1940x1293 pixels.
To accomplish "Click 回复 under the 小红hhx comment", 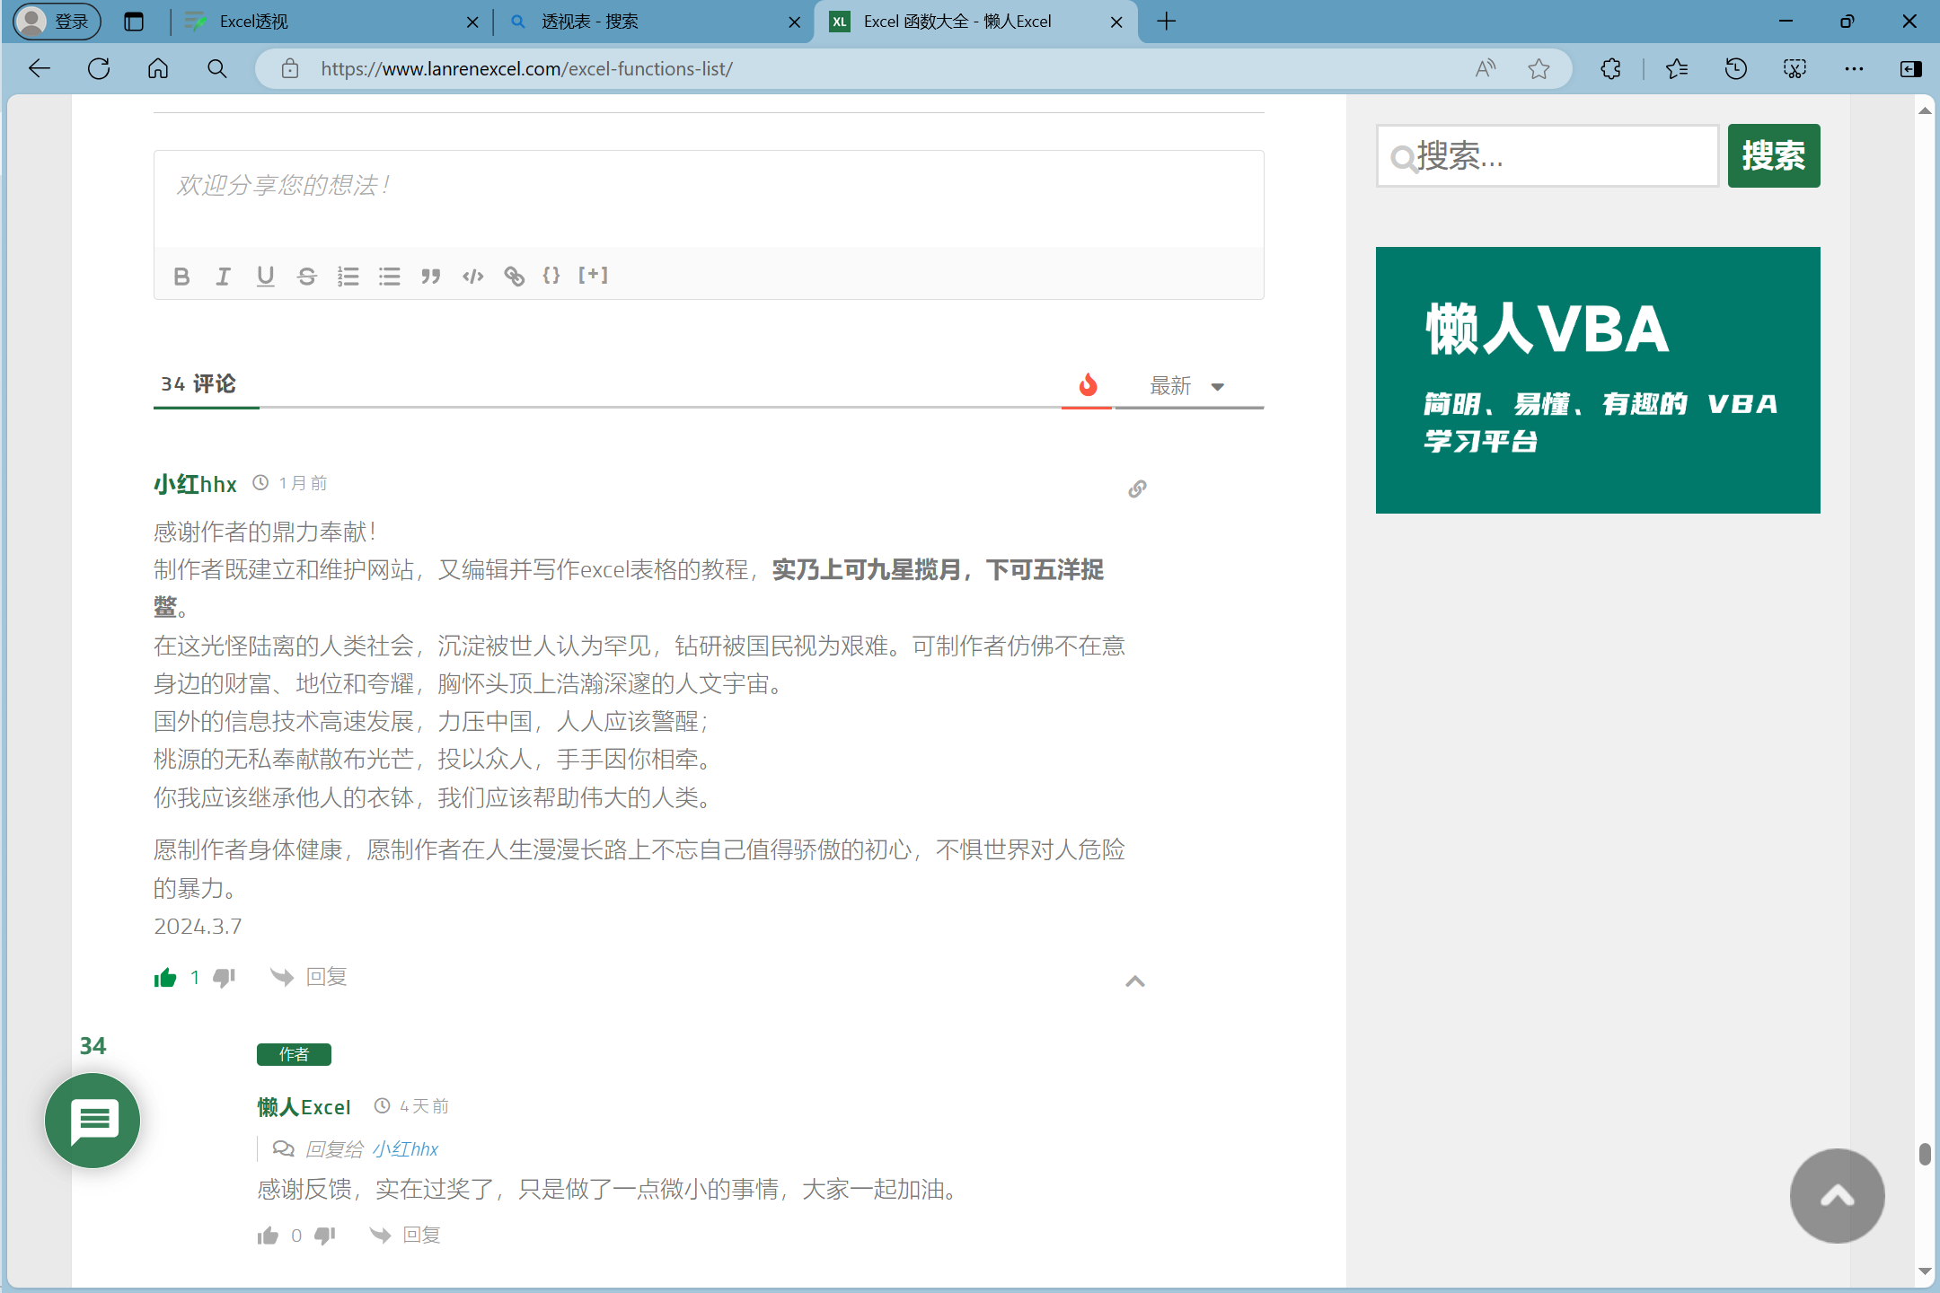I will (x=326, y=977).
